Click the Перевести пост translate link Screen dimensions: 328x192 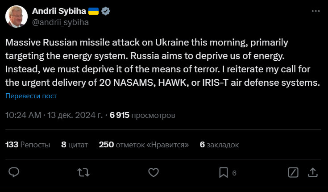coord(31,96)
